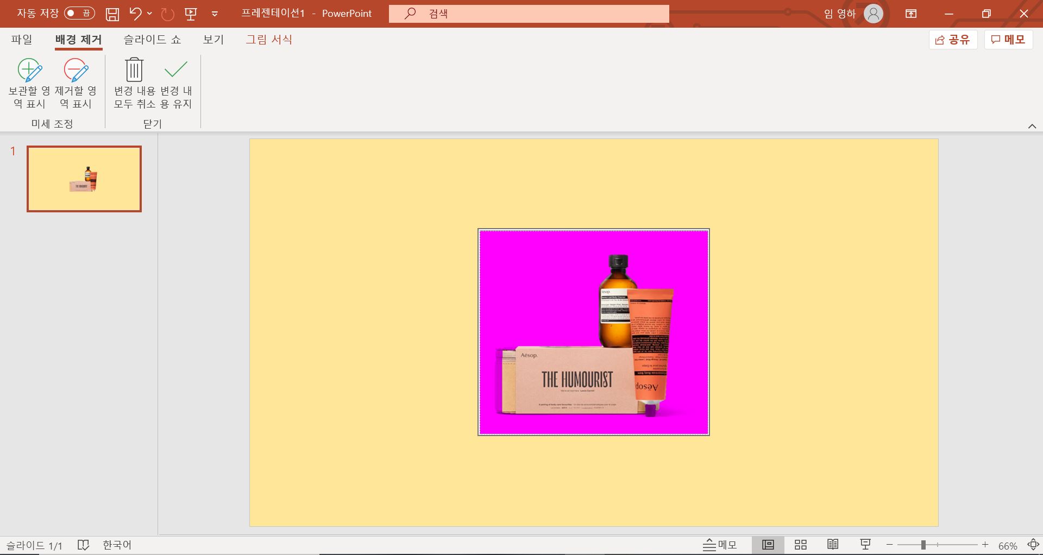Viewport: 1043px width, 555px height.
Task: Select the 배경 제거 tab
Action: tap(78, 40)
